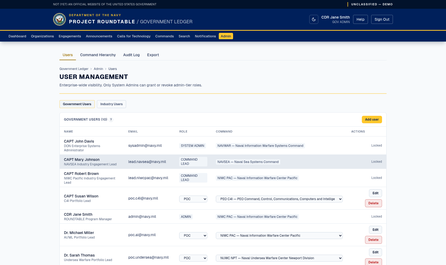Go to Organizations in the navigation bar

[42, 36]
